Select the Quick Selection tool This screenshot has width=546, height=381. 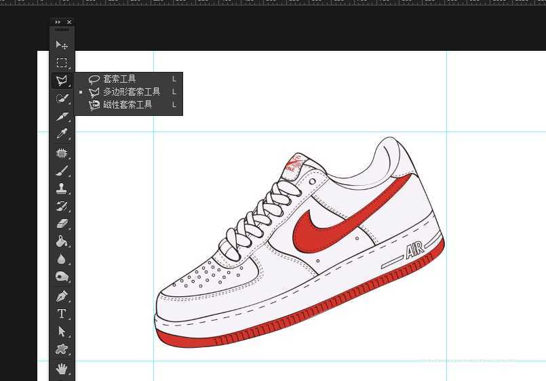62,99
